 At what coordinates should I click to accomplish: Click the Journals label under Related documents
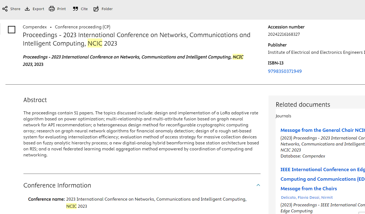pos(283,116)
